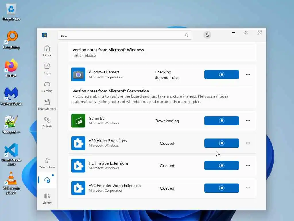Viewport: 294px width, 221px height.
Task: Click the AVC Encoder Video Extension icon
Action: 78,188
